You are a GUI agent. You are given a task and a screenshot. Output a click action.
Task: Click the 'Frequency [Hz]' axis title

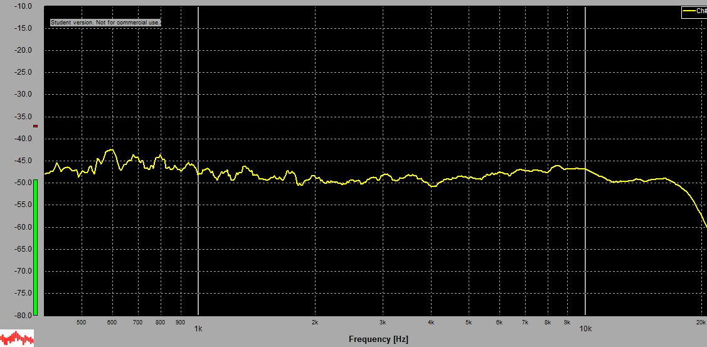(378, 339)
